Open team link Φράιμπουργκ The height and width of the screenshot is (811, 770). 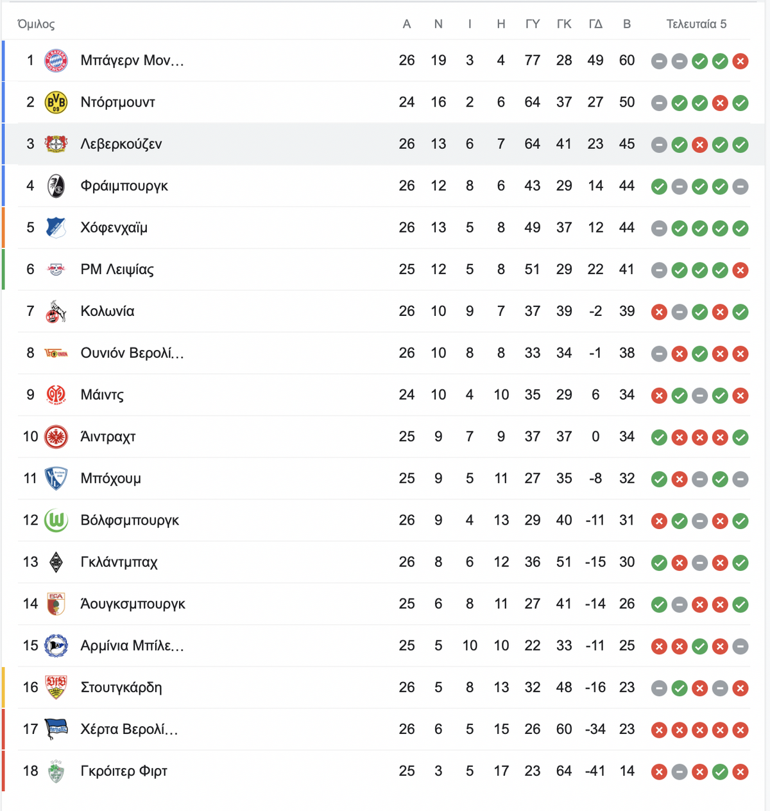(x=124, y=186)
